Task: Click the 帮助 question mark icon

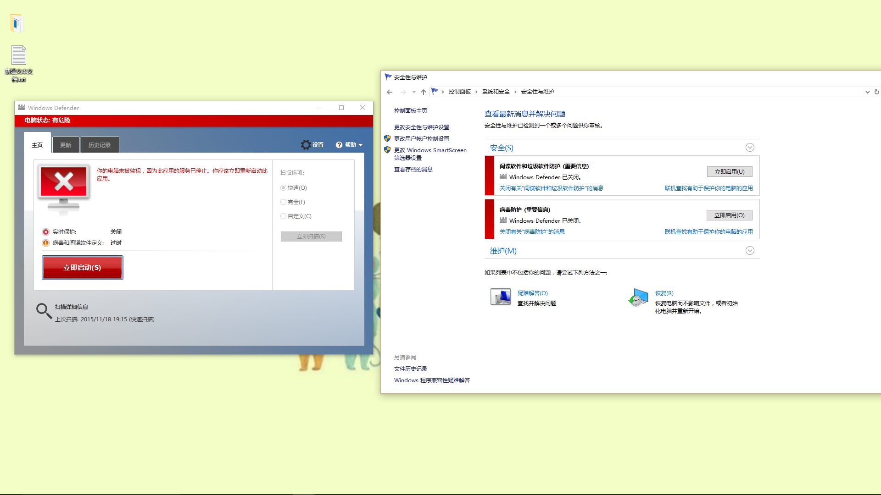Action: 339,145
